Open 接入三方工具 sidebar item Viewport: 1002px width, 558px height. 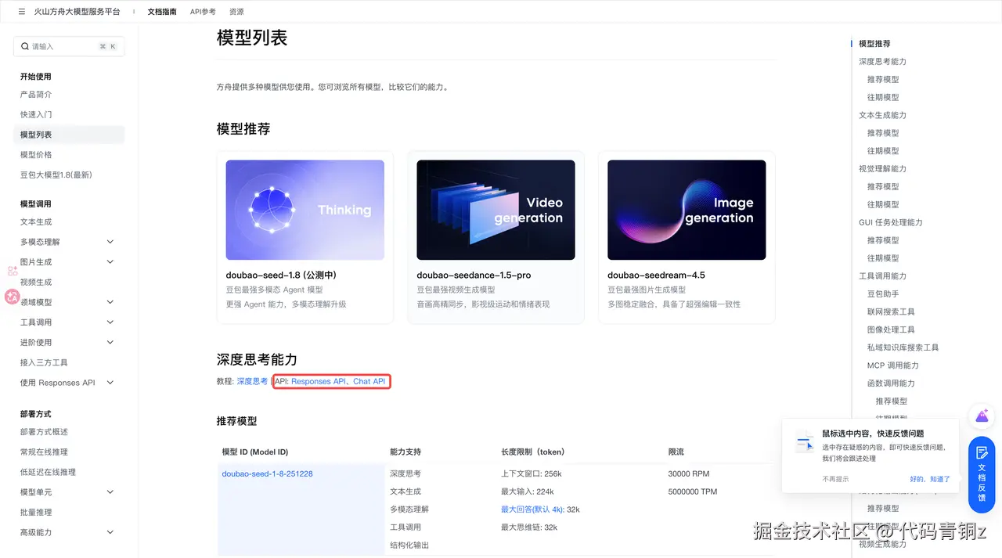44,362
